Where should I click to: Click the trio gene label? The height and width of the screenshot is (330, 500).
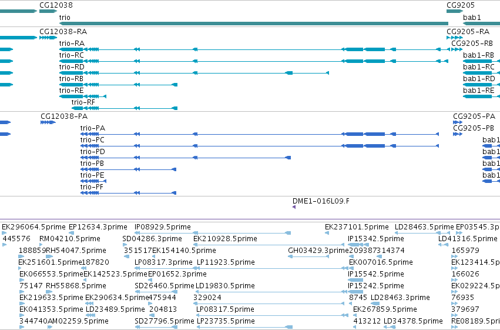(65, 18)
